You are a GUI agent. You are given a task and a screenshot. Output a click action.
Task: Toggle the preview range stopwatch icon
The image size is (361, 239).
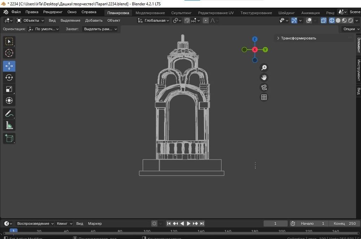pos(293,223)
